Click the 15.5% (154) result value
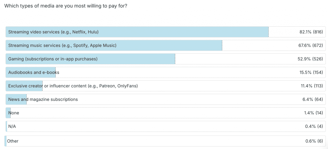 click(311, 72)
